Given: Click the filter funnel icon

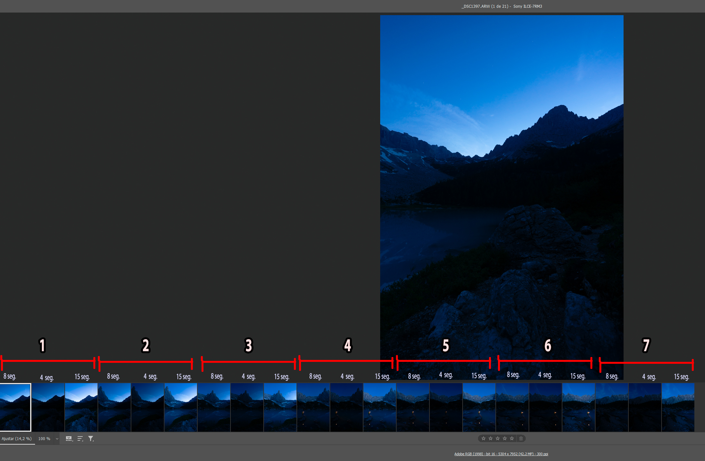Looking at the screenshot, I should click(x=91, y=438).
